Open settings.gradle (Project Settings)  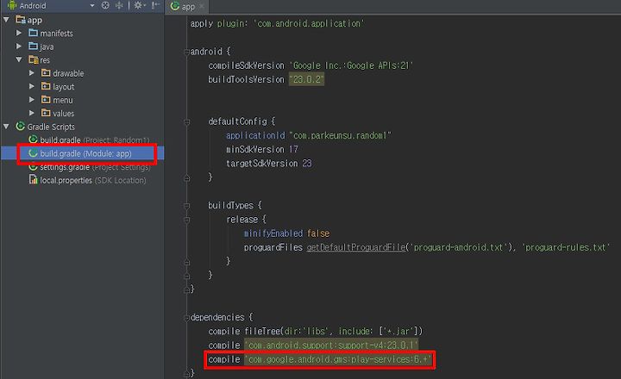[95, 167]
